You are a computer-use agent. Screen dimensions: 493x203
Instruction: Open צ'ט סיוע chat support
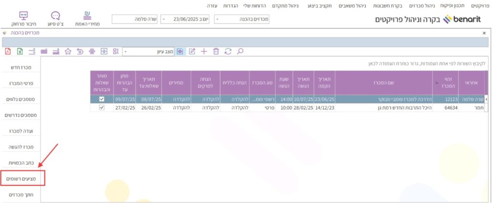[x=55, y=19]
